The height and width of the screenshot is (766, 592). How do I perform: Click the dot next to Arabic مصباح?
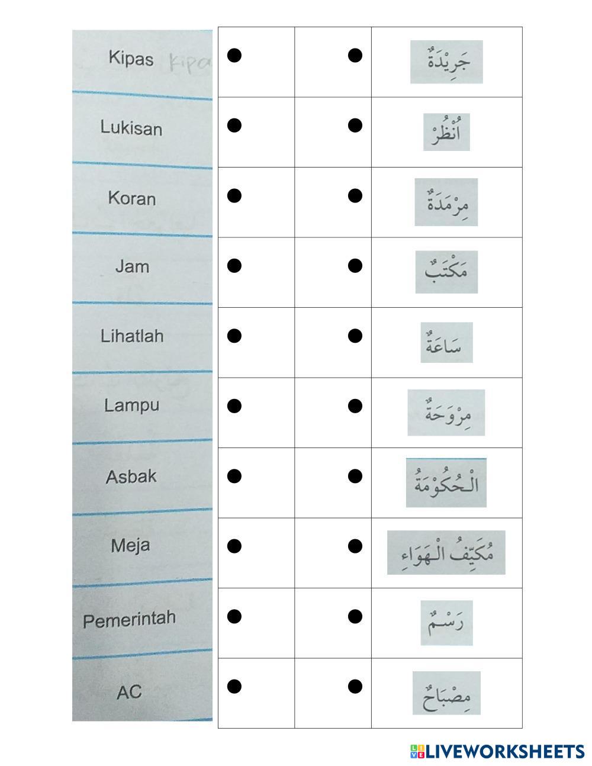(355, 687)
